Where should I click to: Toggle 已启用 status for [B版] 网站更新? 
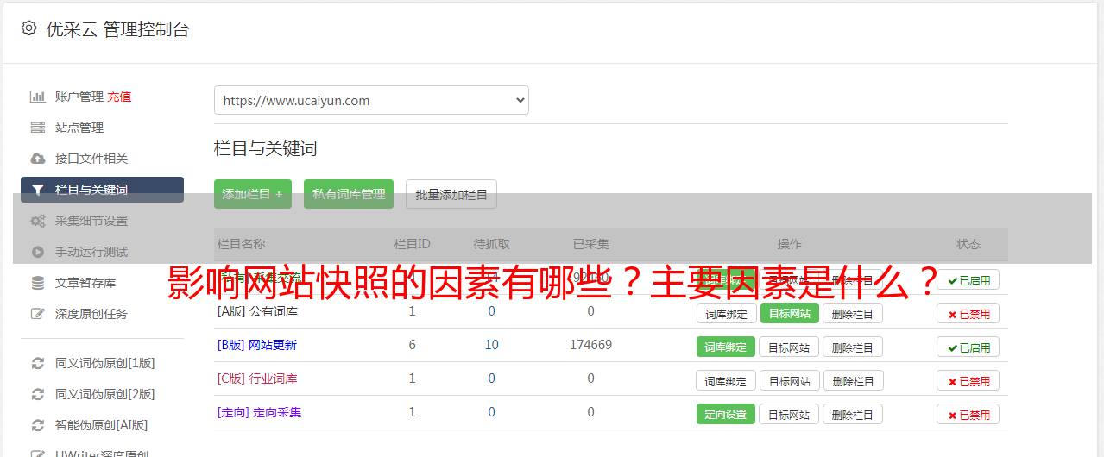click(x=968, y=347)
